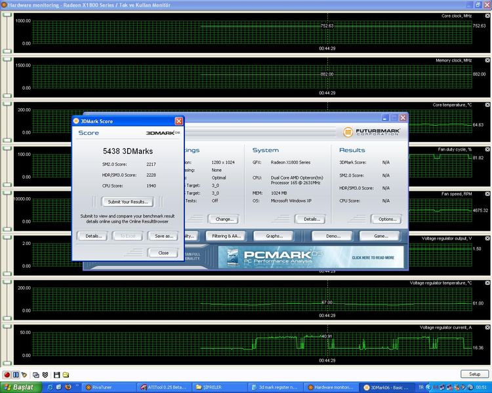The image size is (492, 393).
Task: Launch Firefox from quick launch
Action: point(68,387)
